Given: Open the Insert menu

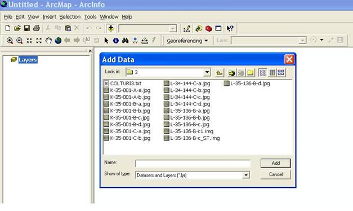Looking at the screenshot, I should click(50, 17).
